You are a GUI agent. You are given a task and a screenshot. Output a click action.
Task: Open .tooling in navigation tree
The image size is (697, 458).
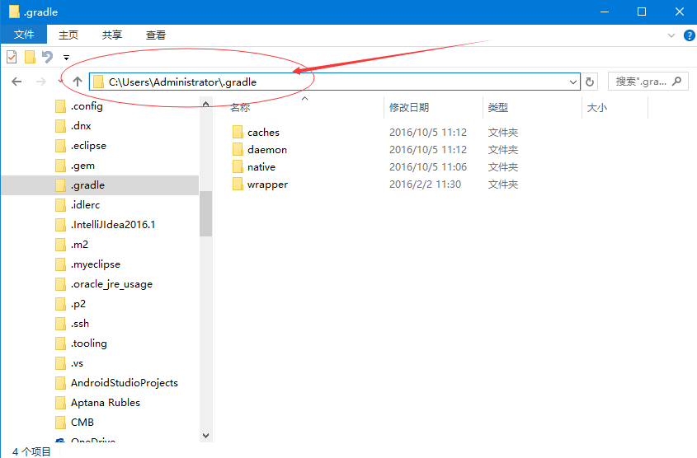[89, 343]
